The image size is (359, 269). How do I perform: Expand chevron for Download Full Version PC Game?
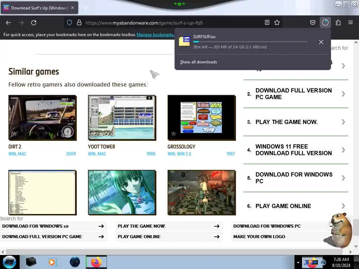(x=343, y=94)
